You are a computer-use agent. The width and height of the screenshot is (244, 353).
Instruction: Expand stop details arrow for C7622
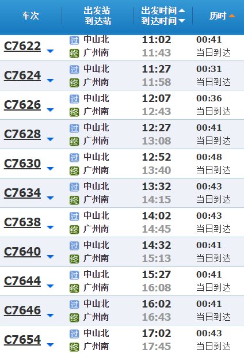point(51,51)
